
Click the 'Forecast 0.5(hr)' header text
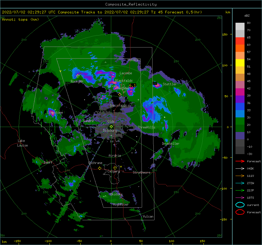183,12
